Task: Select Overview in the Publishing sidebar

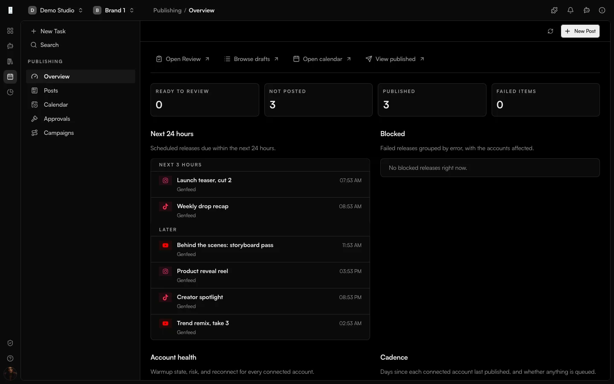Action: pyautogui.click(x=81, y=76)
